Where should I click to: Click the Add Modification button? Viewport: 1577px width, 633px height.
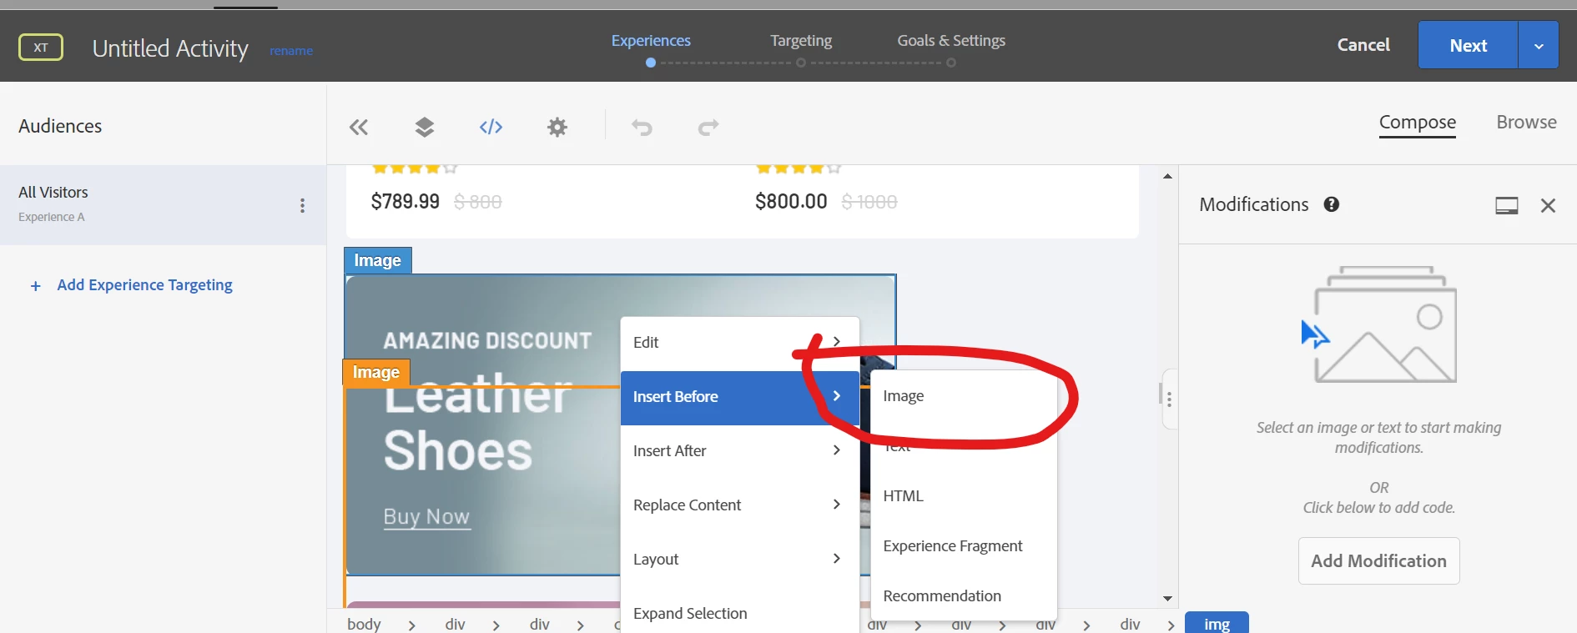click(1378, 561)
